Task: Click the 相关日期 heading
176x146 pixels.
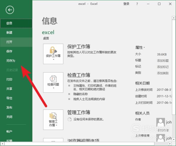Action: pos(142,83)
